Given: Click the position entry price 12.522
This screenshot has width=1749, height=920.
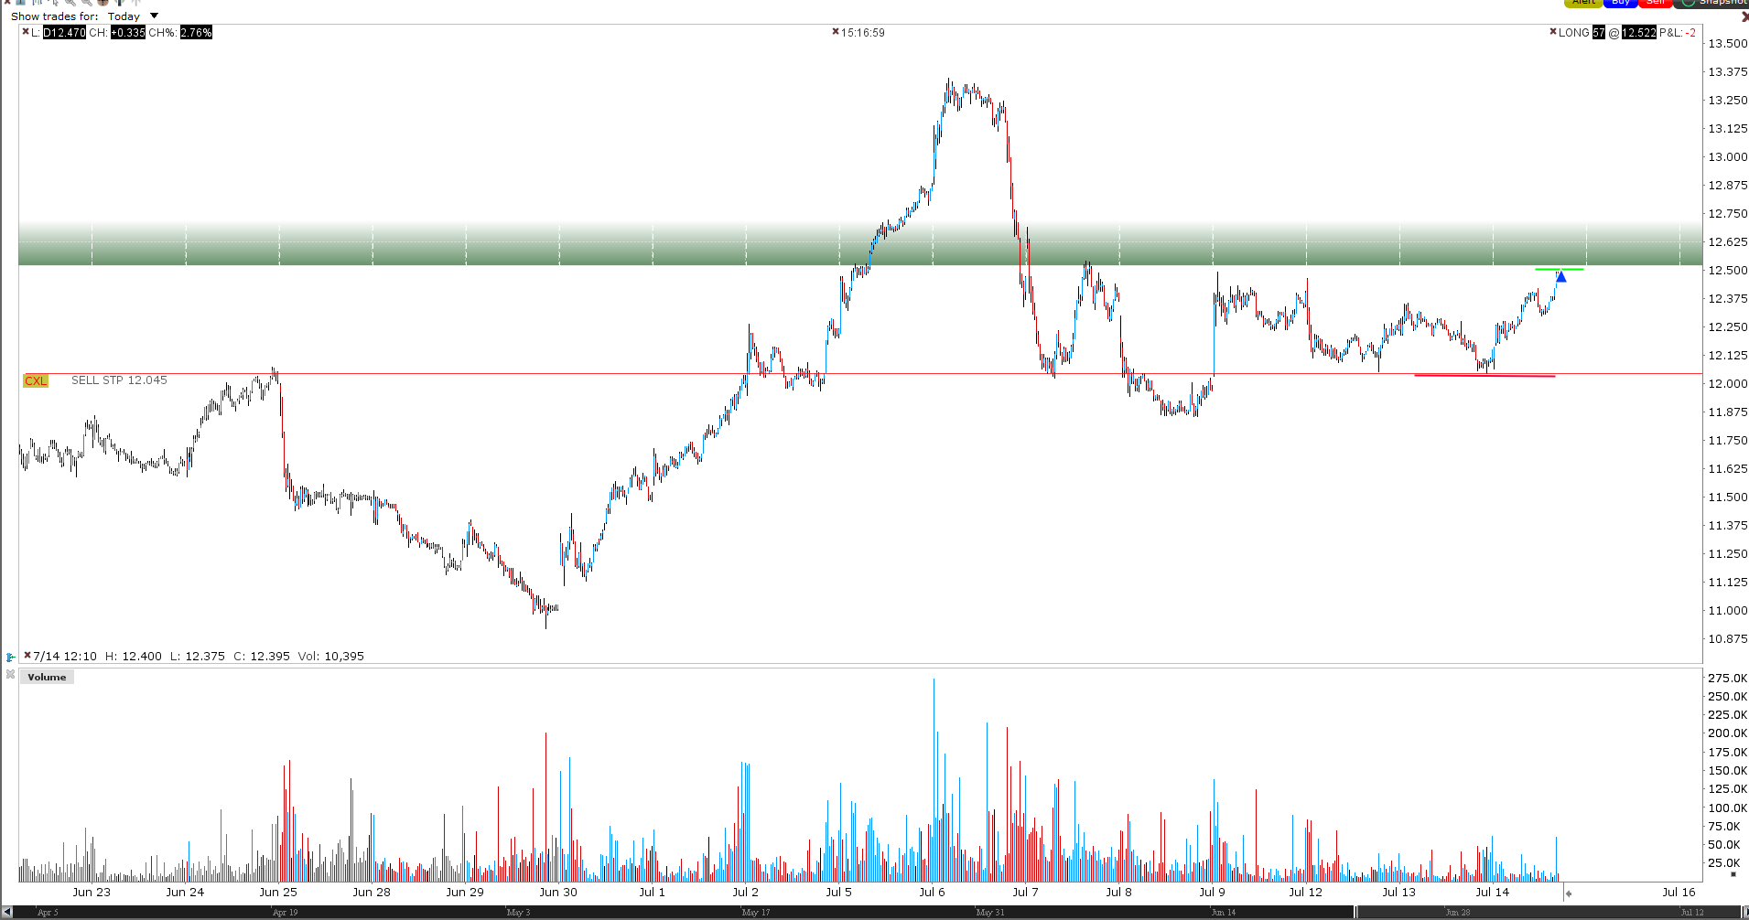Looking at the screenshot, I should [x=1639, y=32].
